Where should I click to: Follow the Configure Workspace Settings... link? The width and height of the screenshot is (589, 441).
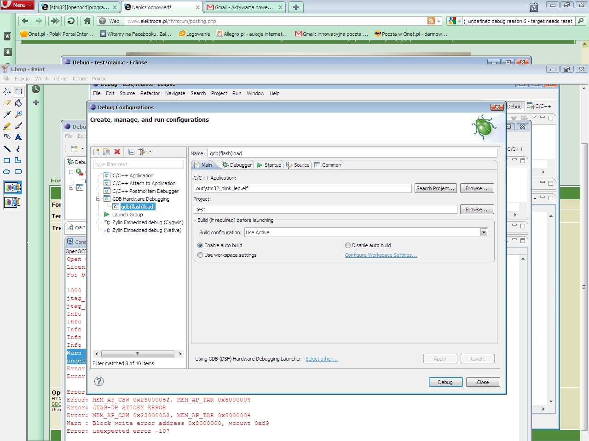coord(381,255)
